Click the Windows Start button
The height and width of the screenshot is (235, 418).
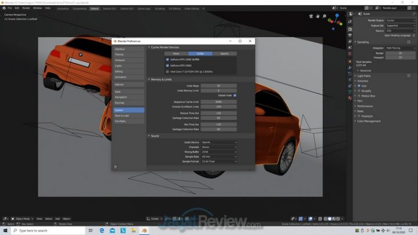(5, 230)
